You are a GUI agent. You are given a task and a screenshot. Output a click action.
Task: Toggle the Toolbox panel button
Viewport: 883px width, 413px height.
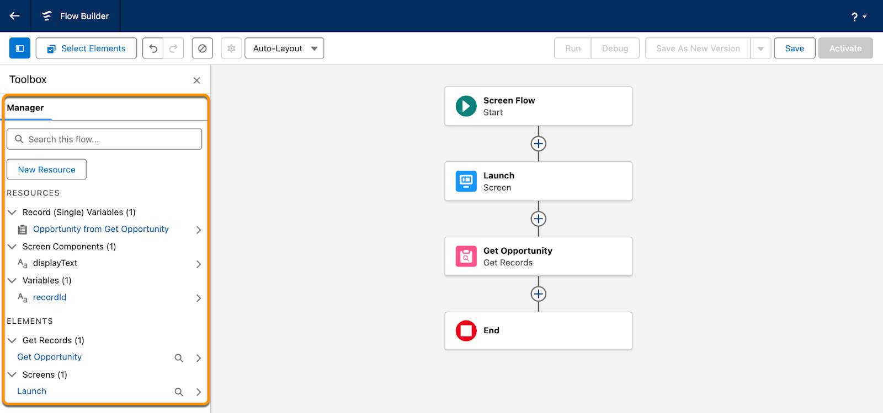pos(20,48)
